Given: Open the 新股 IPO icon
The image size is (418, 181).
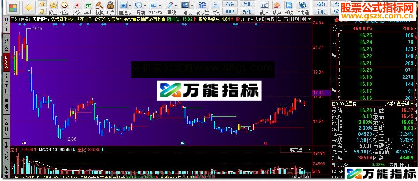Looking at the screenshot, I should [x=289, y=8].
